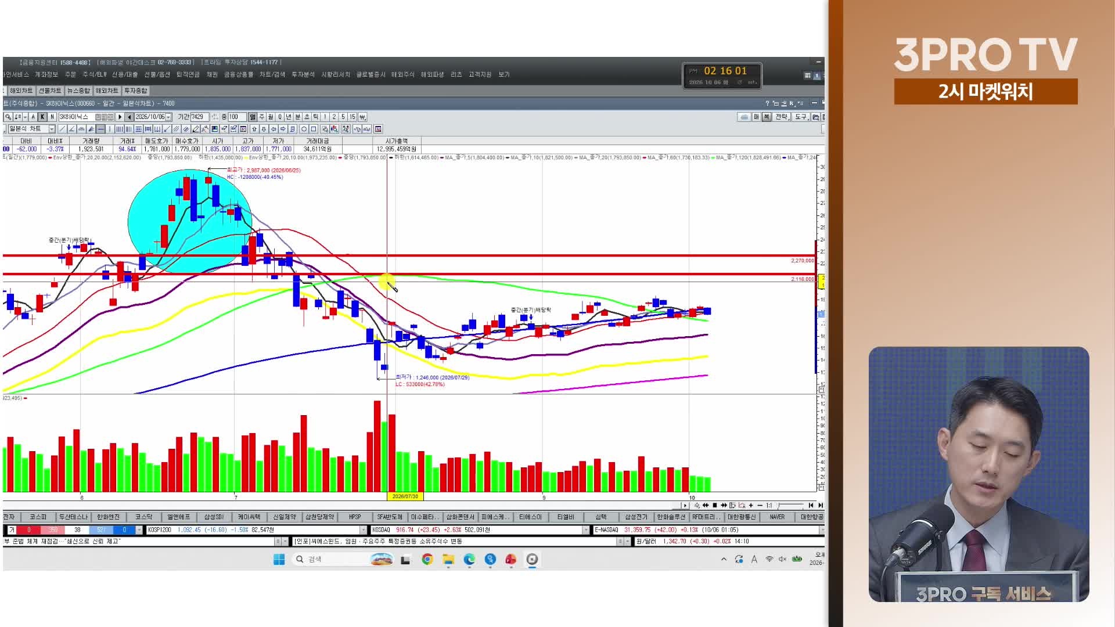Select the ellipse shape drawing tool
The width and height of the screenshot is (1115, 627).
(304, 129)
